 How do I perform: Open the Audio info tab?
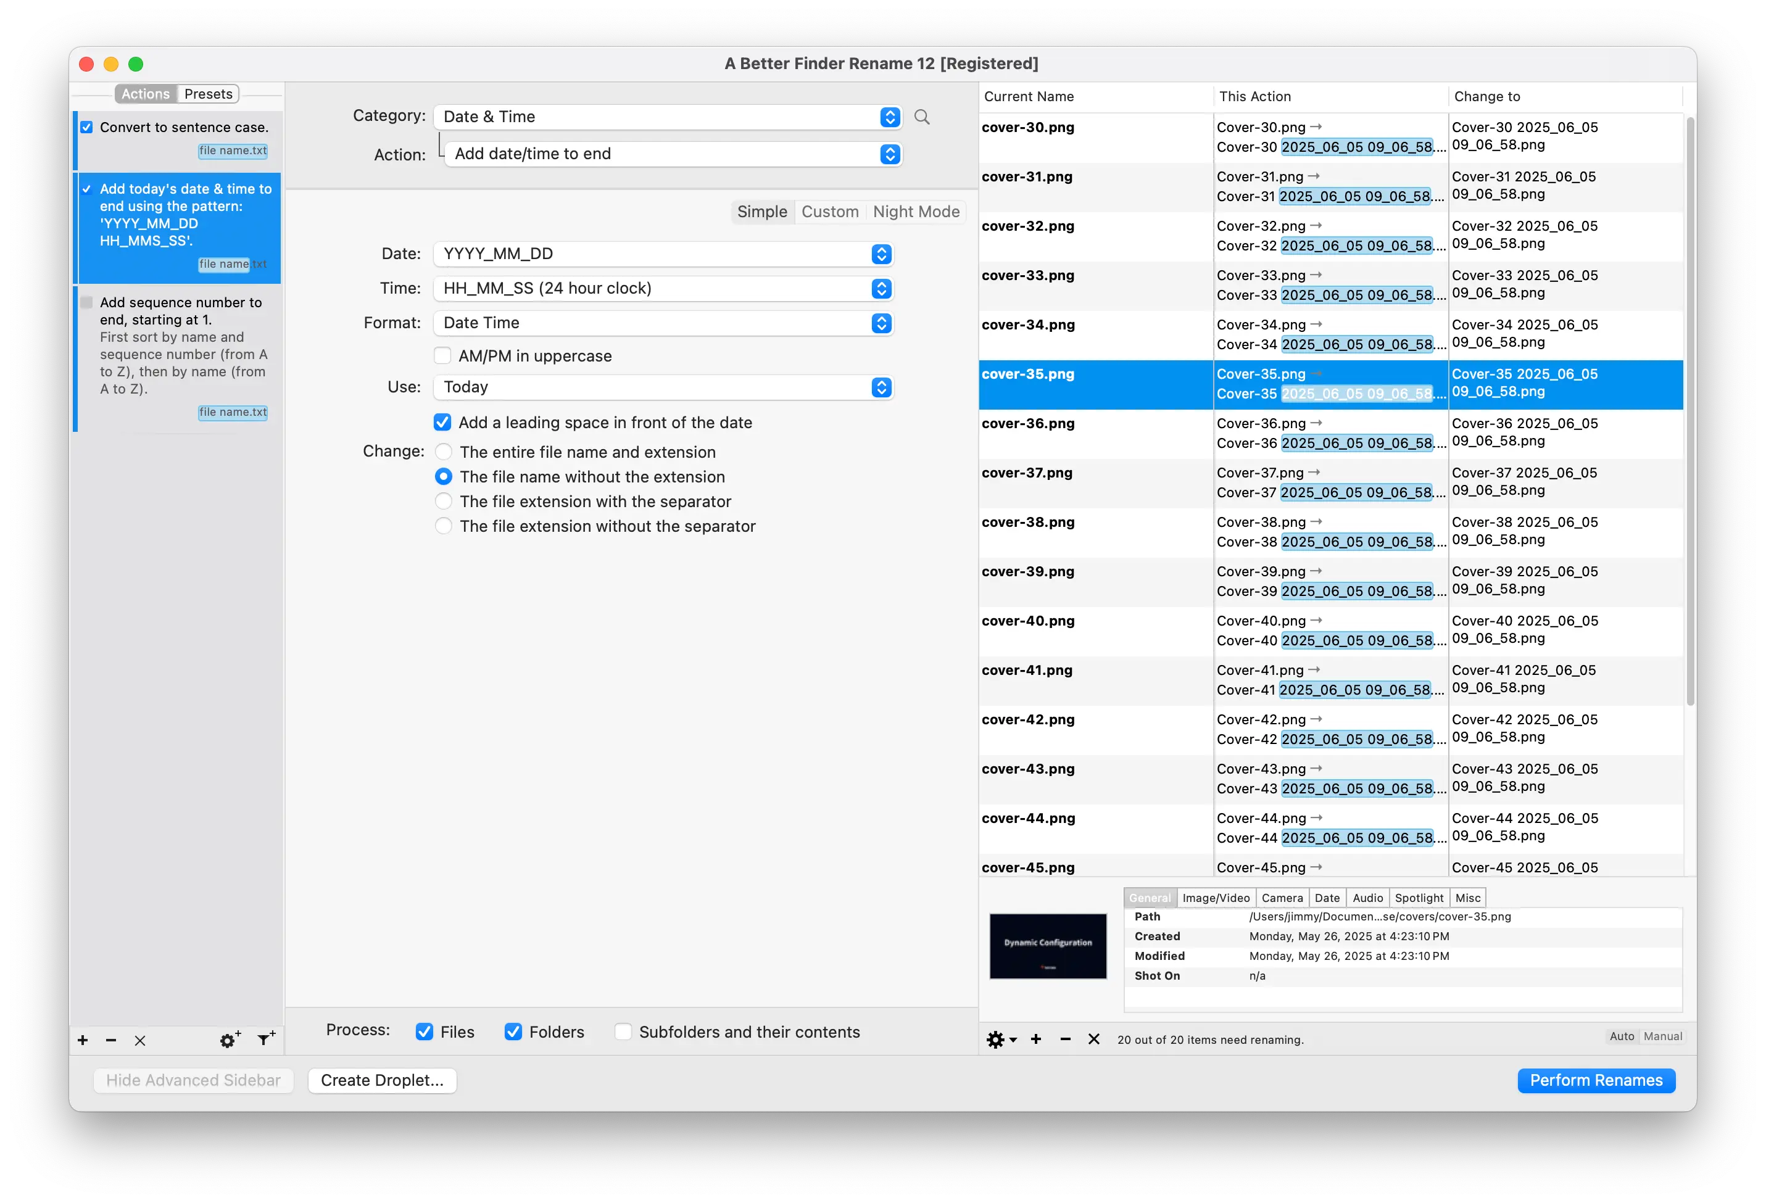[x=1367, y=898]
